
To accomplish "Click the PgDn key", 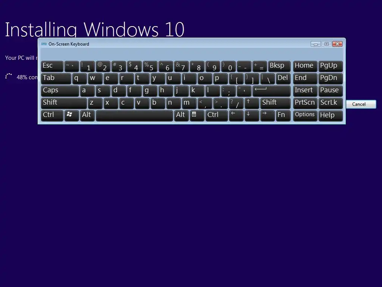I will [331, 78].
